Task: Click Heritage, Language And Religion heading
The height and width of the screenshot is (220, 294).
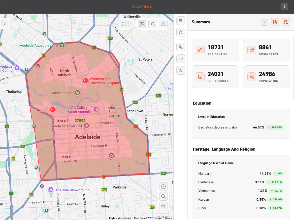Action: point(224,149)
